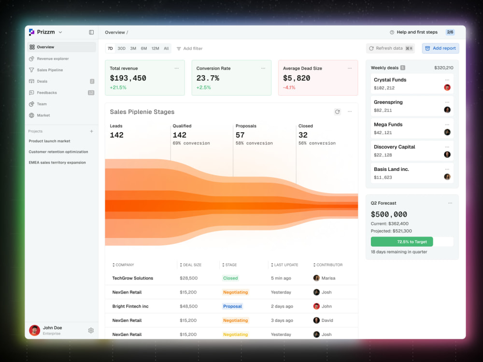Screen dimensions: 483x362
Task: Open settings gear next to John Doe
Action: point(91,330)
